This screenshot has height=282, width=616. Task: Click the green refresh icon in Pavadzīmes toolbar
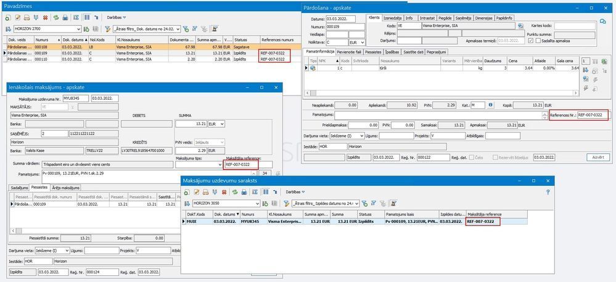coord(56,18)
